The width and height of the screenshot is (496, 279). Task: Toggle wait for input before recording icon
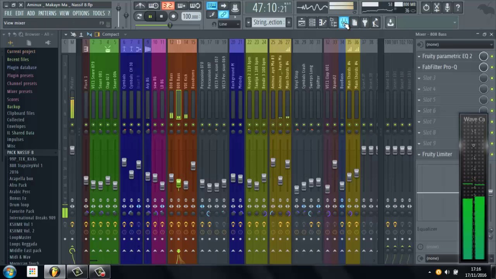click(x=153, y=6)
